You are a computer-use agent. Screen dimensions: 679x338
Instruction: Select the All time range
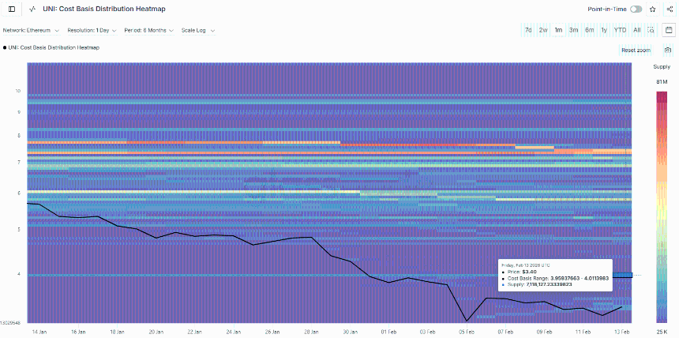636,30
